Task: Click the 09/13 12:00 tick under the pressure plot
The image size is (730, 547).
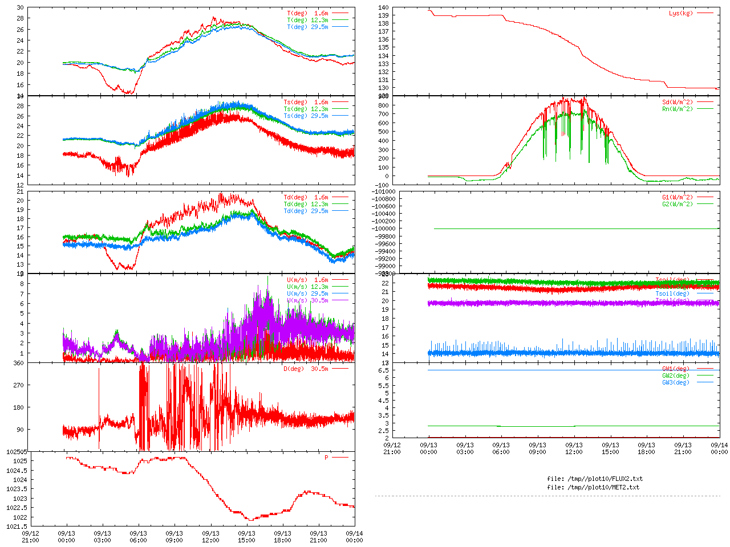Action: click(210, 537)
